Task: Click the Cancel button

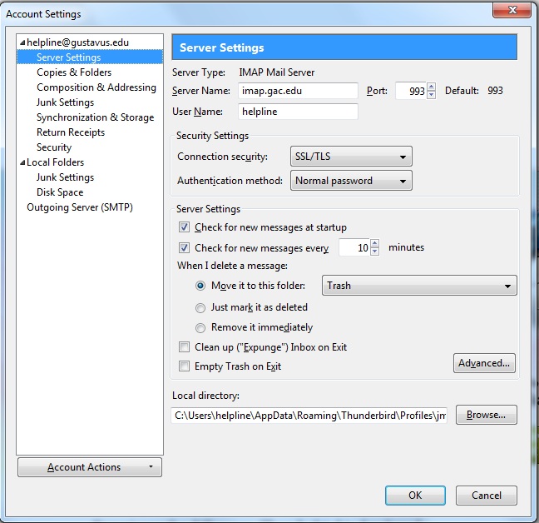Action: 487,496
